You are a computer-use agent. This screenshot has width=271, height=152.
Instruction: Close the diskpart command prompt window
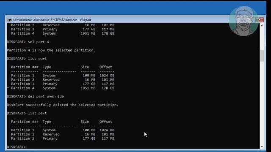pyautogui.click(x=260, y=19)
